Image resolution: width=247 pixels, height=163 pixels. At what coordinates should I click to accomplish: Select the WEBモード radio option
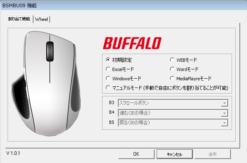(x=172, y=60)
